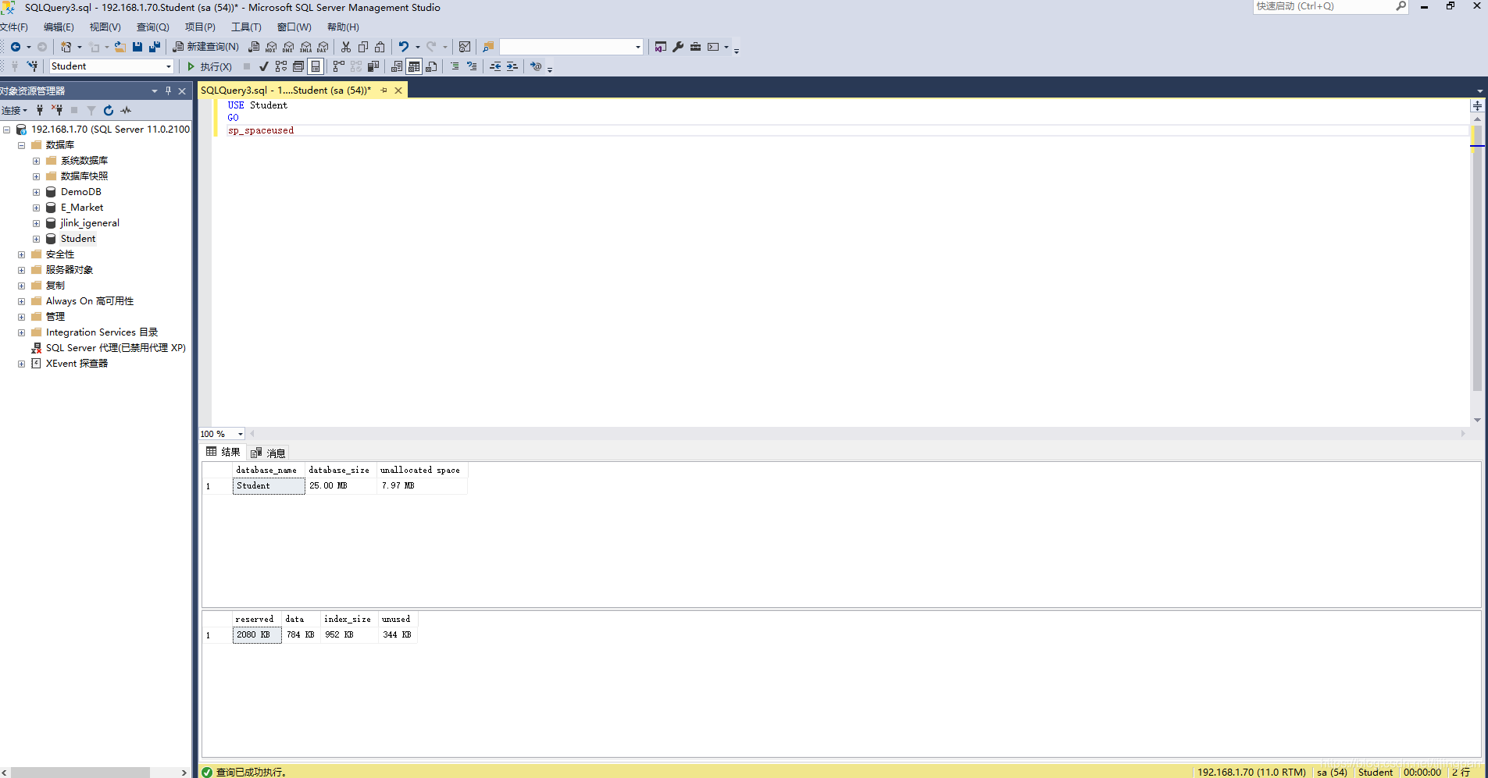The height and width of the screenshot is (778, 1488).
Task: Click the Decrease Indent icon
Action: [x=495, y=66]
